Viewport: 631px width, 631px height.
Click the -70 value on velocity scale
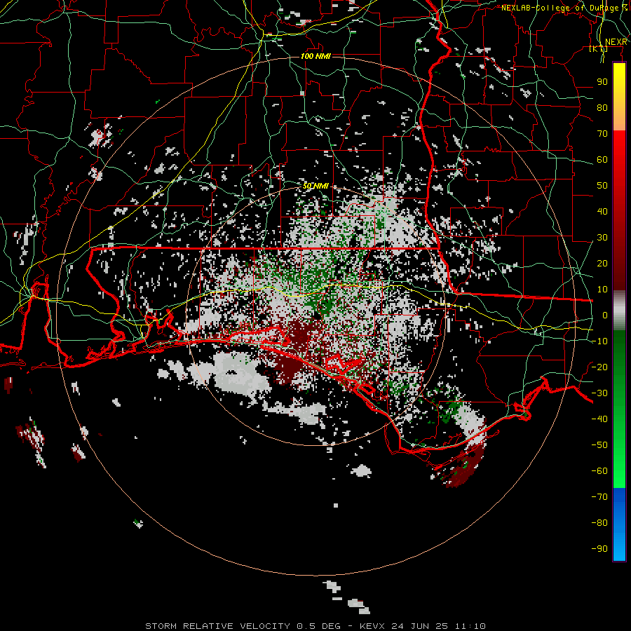click(x=599, y=497)
